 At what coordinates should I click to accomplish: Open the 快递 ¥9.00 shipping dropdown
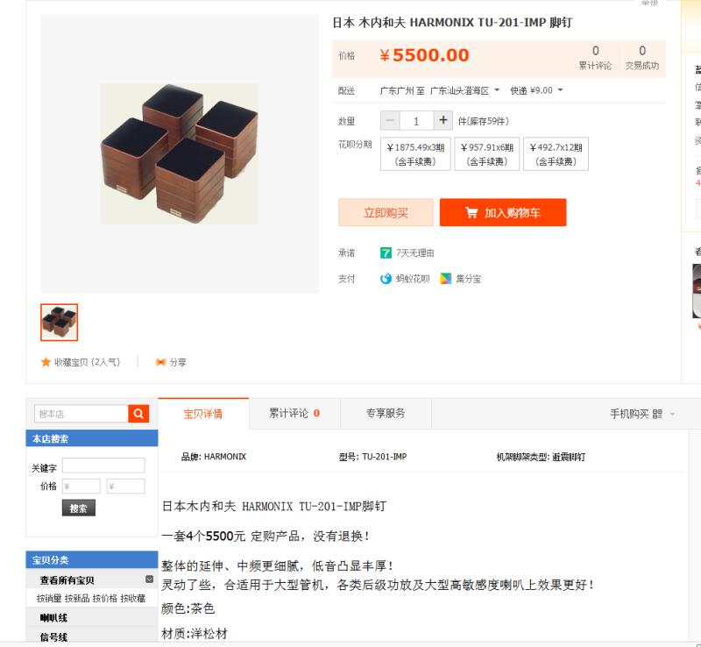tap(536, 90)
